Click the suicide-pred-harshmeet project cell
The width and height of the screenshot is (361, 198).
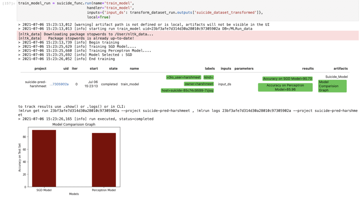pyautogui.click(x=36, y=84)
